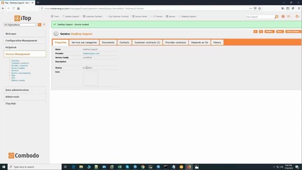Open Customer contracts (1) tab

pyautogui.click(x=147, y=42)
